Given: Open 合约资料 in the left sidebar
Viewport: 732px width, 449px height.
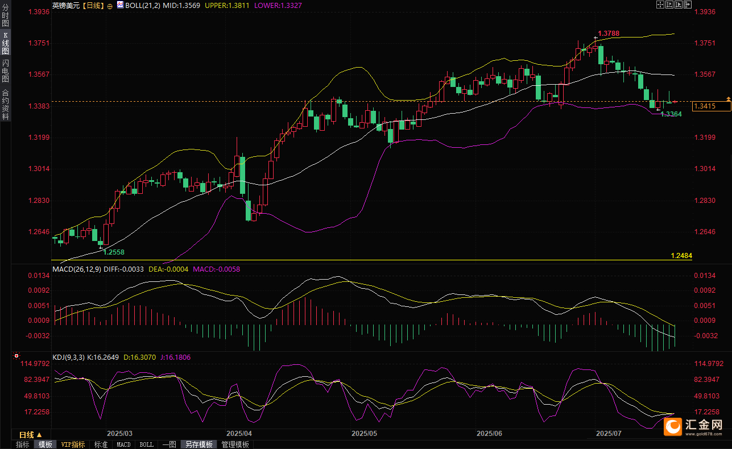Looking at the screenshot, I should (x=6, y=104).
